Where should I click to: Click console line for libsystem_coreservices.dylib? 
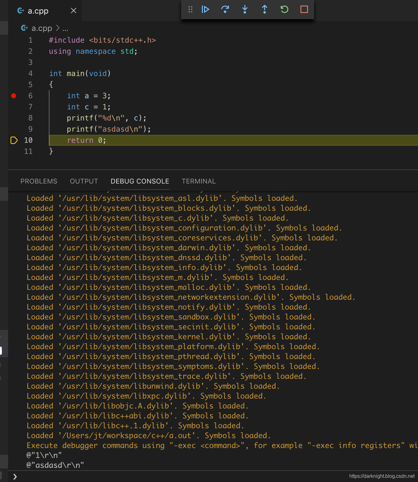click(x=182, y=238)
